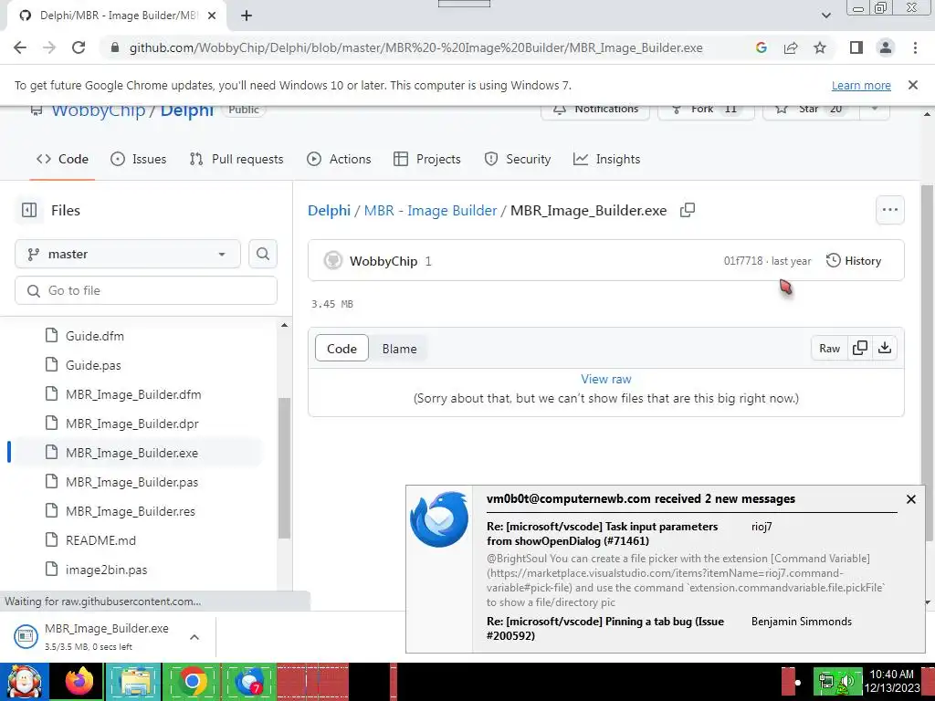Click the Raw button
The image size is (935, 701).
pos(829,348)
